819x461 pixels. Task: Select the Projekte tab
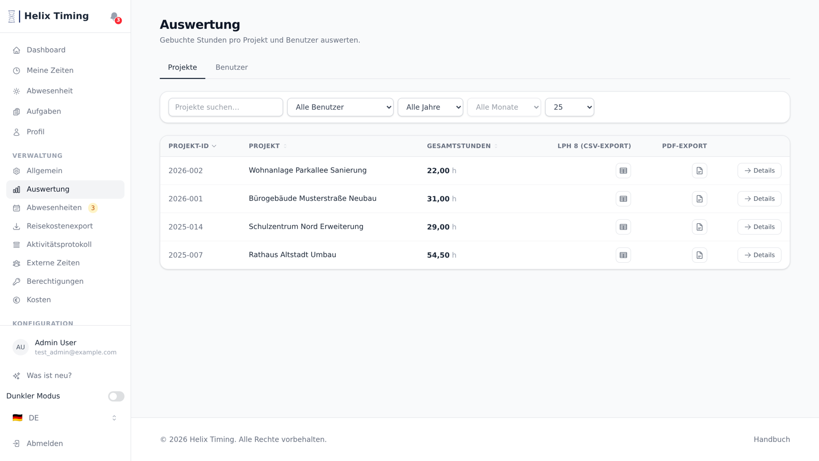click(182, 68)
